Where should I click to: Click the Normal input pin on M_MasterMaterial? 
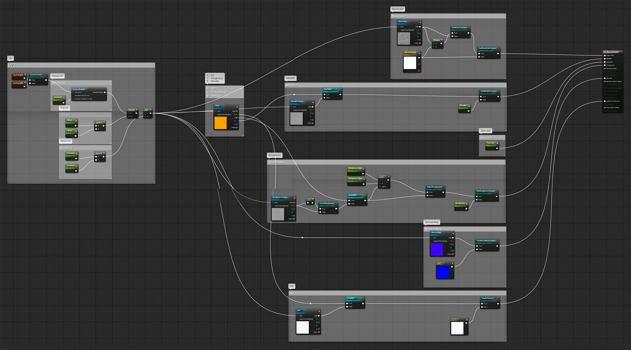pos(605,78)
